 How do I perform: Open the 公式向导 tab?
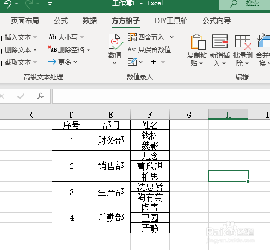click(217, 21)
